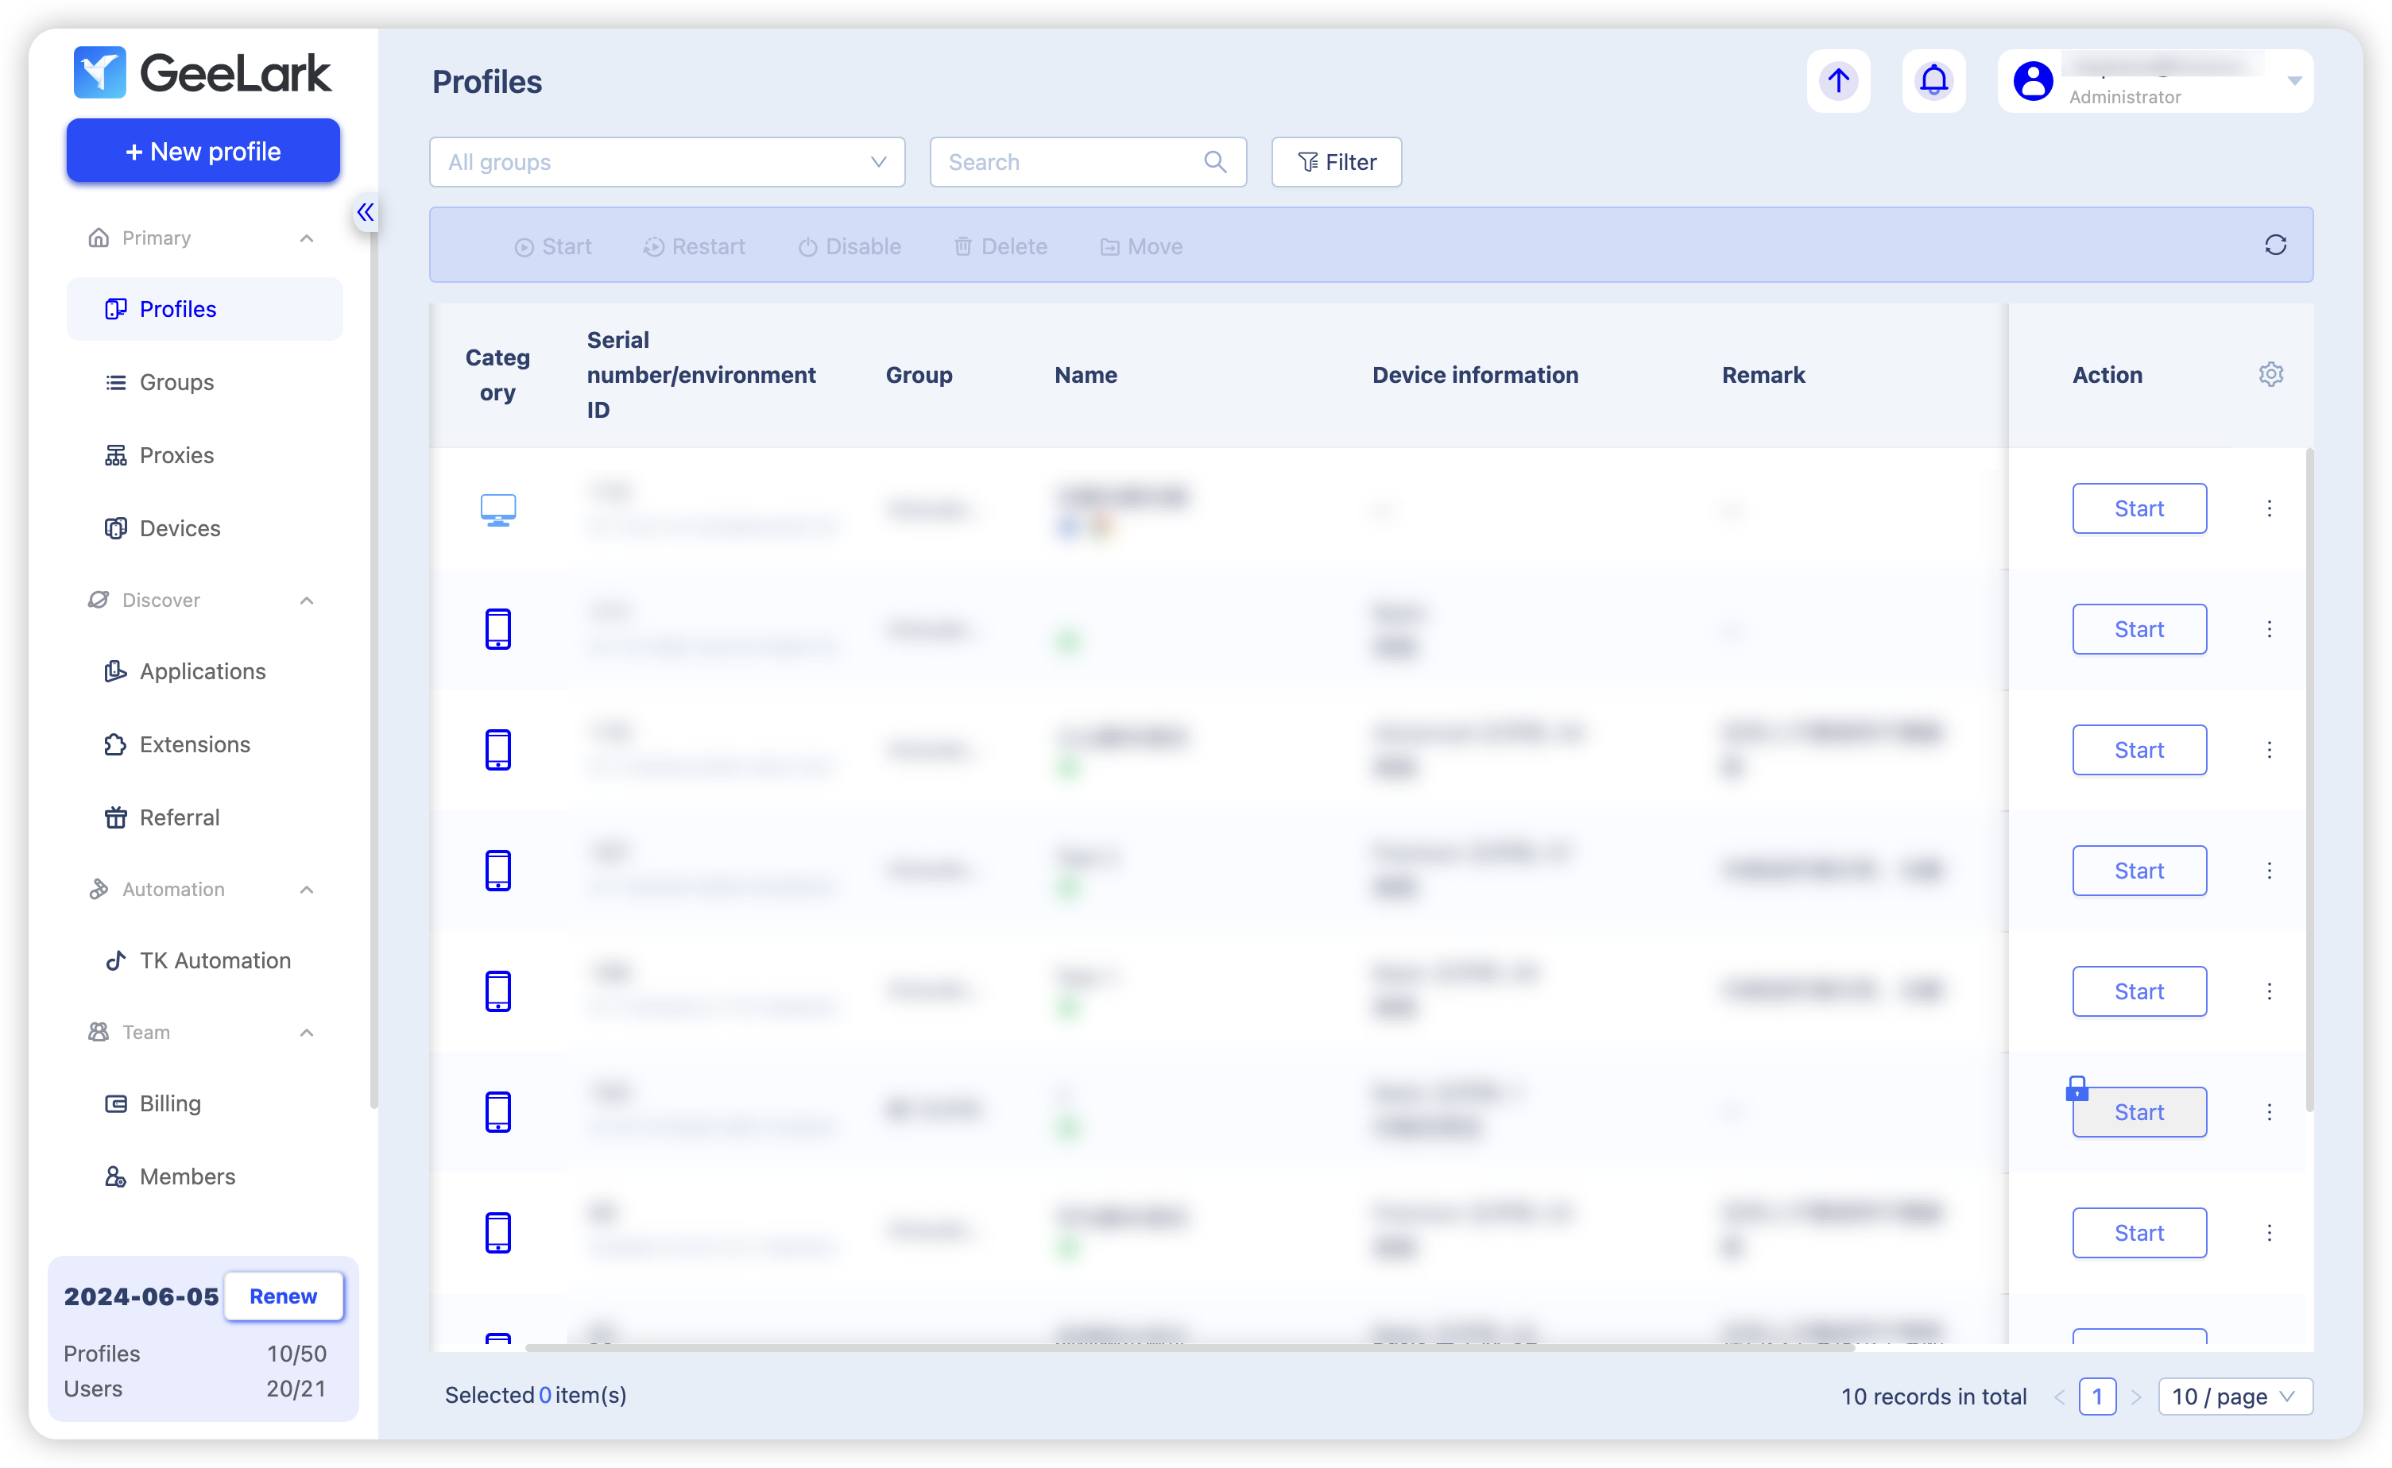The width and height of the screenshot is (2392, 1468).
Task: Open more options for the desktop profile row
Action: (2269, 508)
